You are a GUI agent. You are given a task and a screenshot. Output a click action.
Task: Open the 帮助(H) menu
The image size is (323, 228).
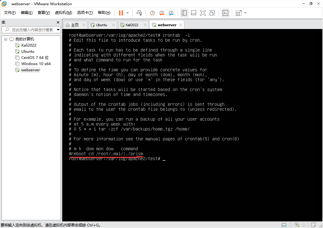pyautogui.click(x=104, y=13)
